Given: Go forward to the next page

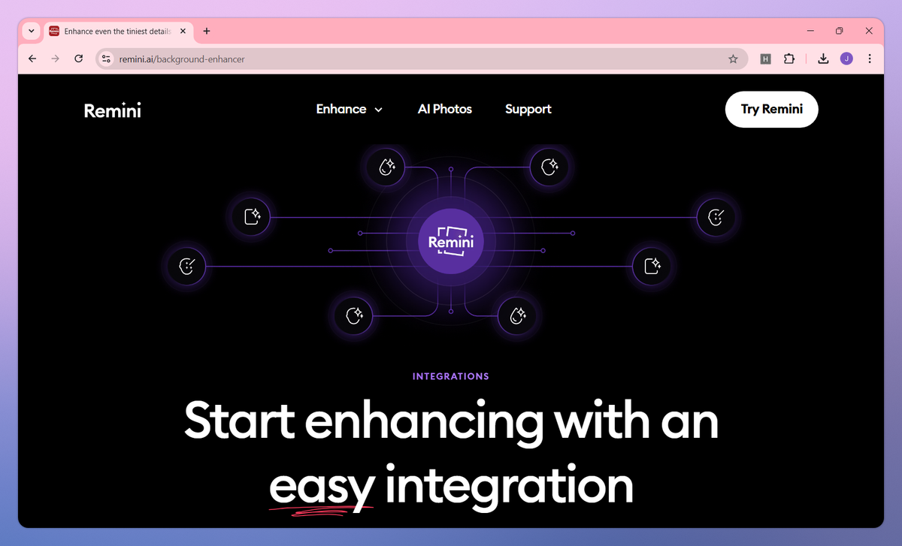Looking at the screenshot, I should [55, 59].
